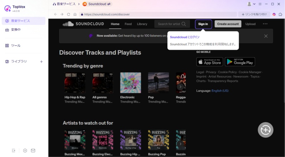Click the Create account button

[x=228, y=24]
